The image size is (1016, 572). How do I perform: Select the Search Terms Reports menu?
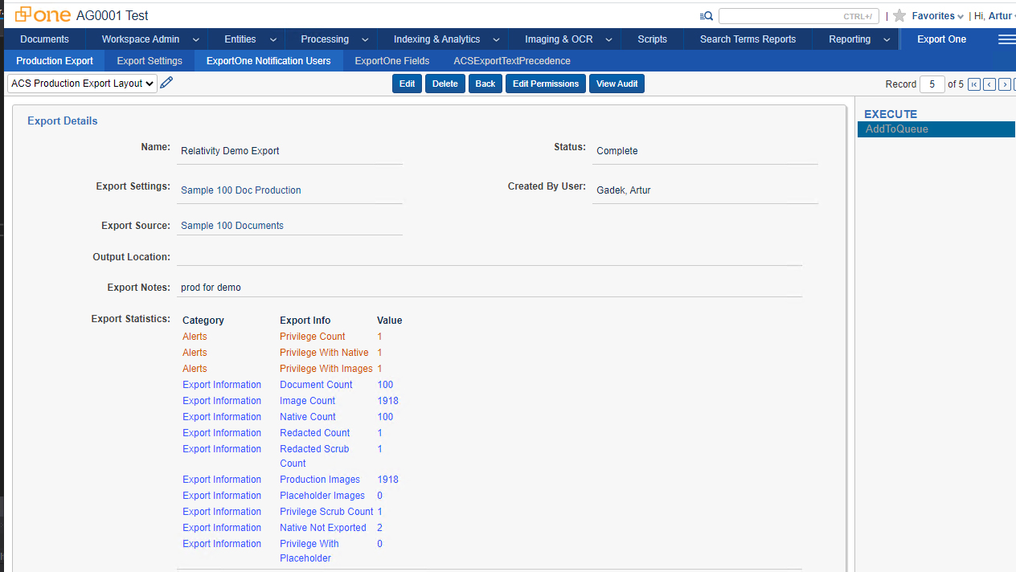pyautogui.click(x=748, y=39)
